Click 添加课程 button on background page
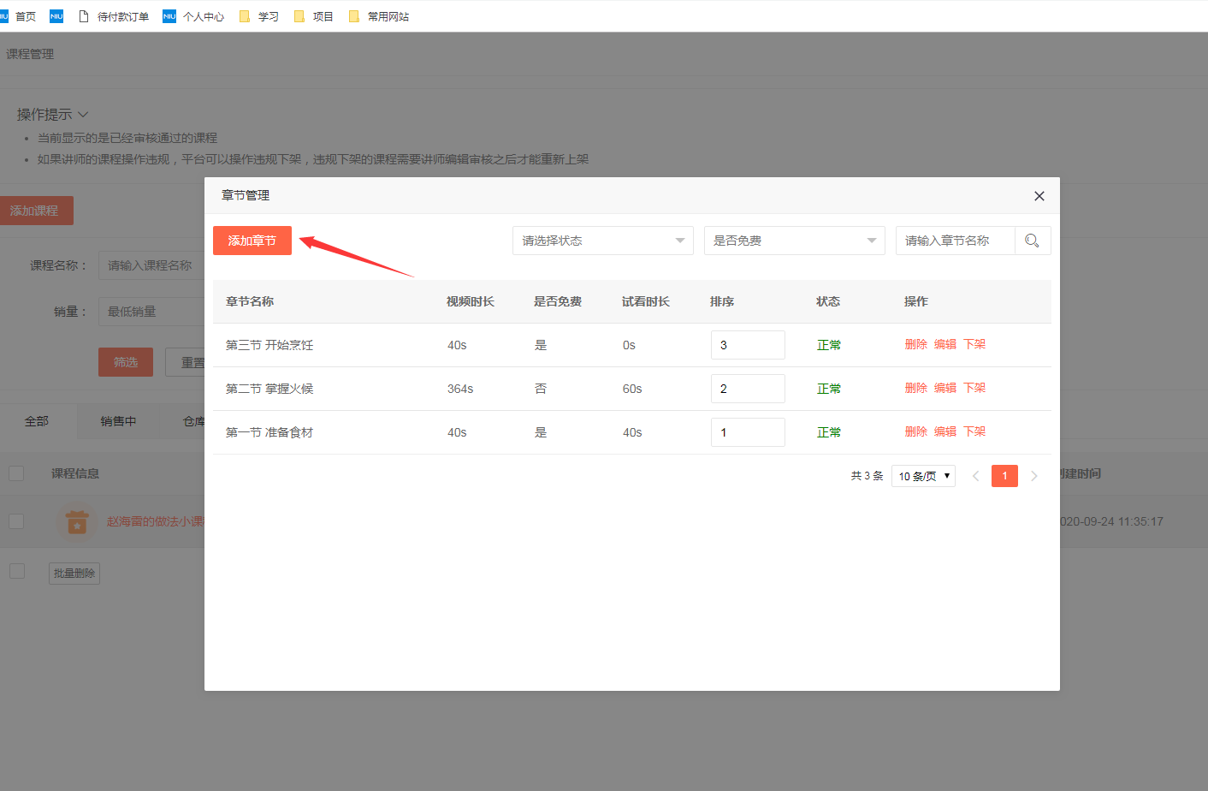Image resolution: width=1208 pixels, height=791 pixels. [35, 211]
